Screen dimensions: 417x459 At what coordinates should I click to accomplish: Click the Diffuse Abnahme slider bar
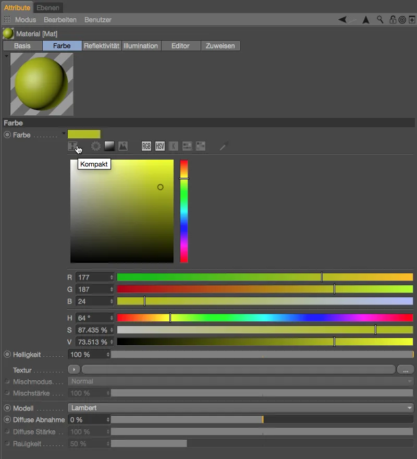(x=262, y=419)
